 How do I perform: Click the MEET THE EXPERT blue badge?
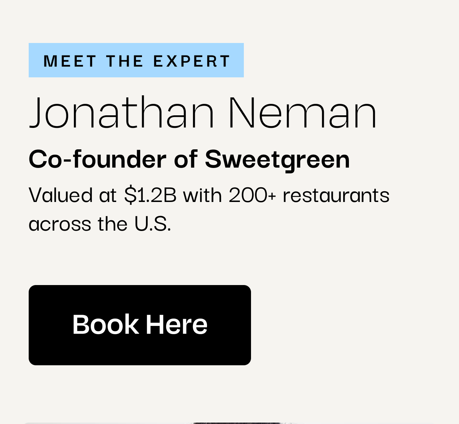pos(136,60)
